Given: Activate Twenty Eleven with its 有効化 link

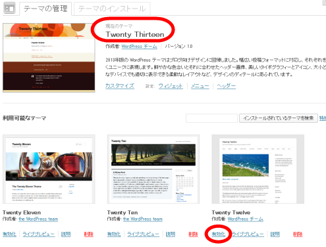Looking at the screenshot, I should click(9, 234).
